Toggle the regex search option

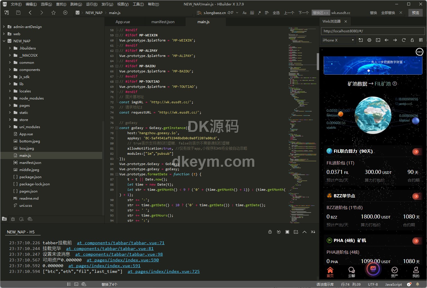coord(259,13)
